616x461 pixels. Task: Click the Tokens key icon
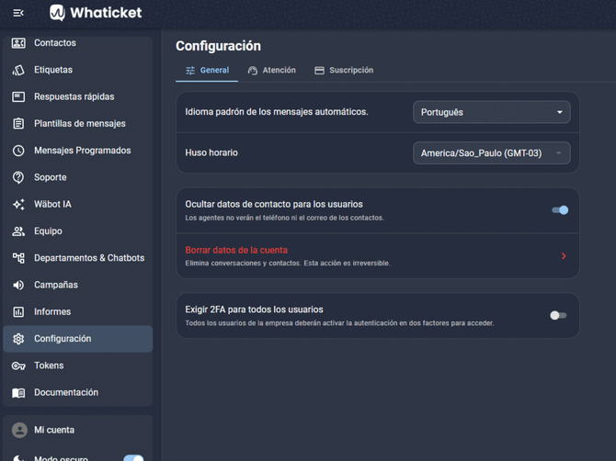coord(18,365)
